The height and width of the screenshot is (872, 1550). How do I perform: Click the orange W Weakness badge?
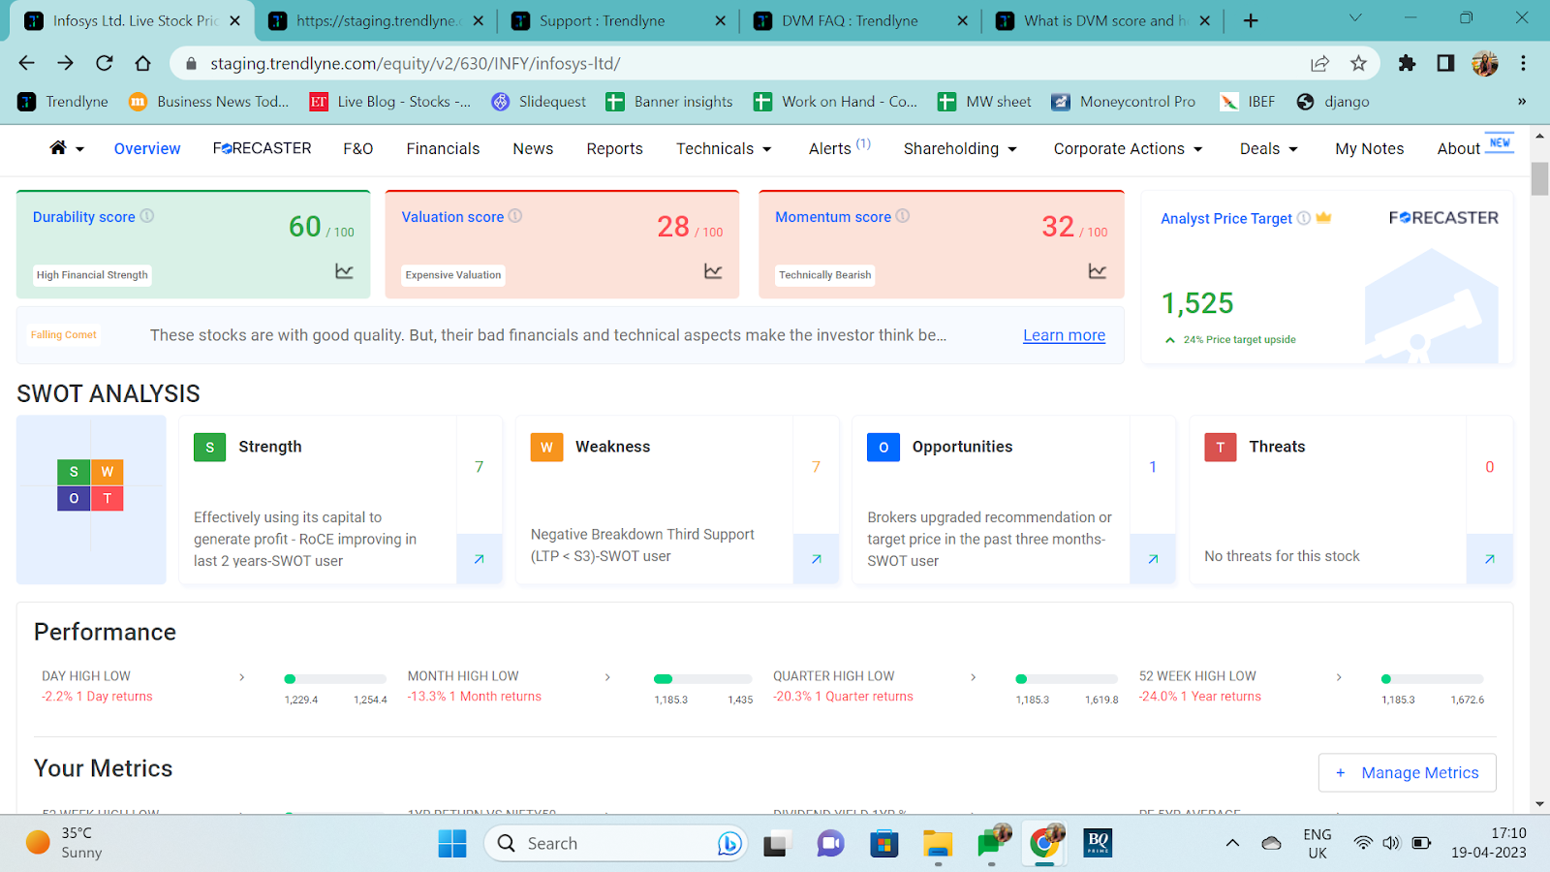click(546, 447)
